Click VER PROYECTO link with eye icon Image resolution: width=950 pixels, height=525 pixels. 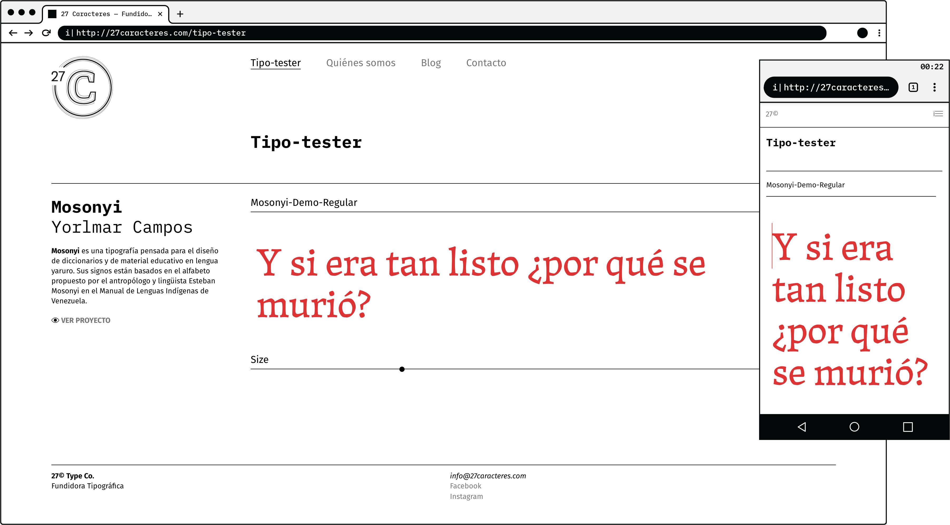point(81,320)
